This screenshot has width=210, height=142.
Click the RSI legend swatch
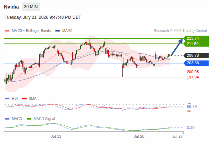click(x=7, y=99)
